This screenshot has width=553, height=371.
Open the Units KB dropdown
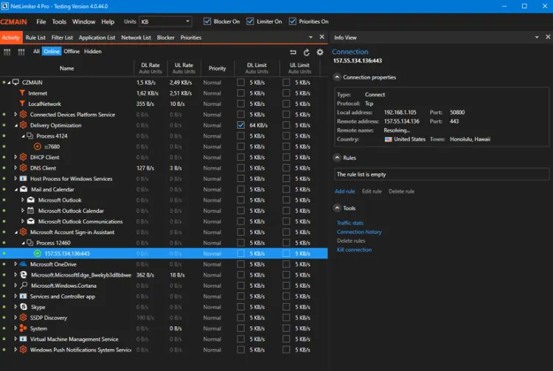pos(165,21)
